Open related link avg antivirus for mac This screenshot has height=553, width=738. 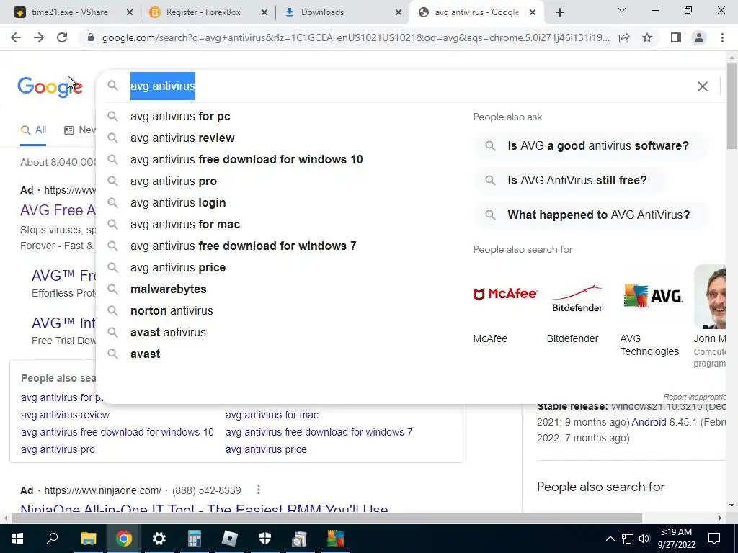pos(272,415)
